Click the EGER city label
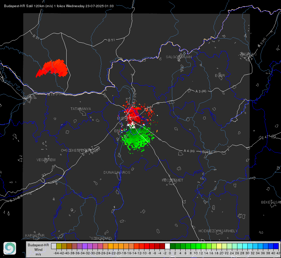This screenshot has height=258, width=281. coord(220,76)
